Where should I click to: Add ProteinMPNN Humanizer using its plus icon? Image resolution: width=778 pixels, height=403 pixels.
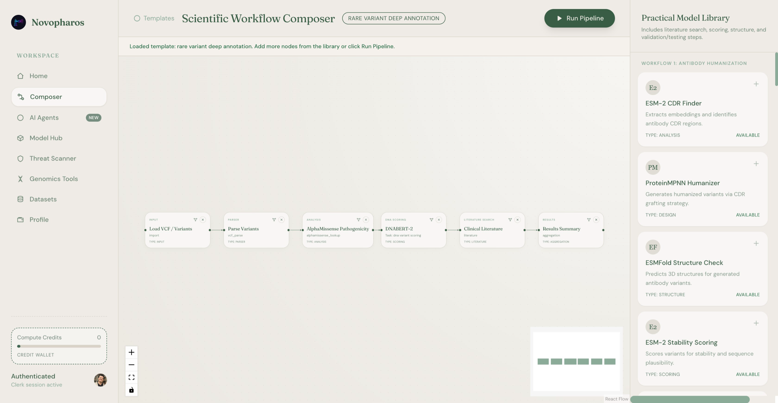(756, 163)
